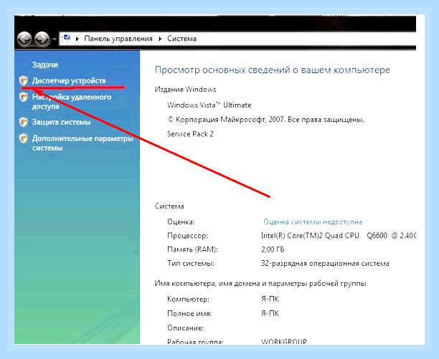439x359 pixels.
Task: Click the Задачи heading in sidebar
Action: 44,65
